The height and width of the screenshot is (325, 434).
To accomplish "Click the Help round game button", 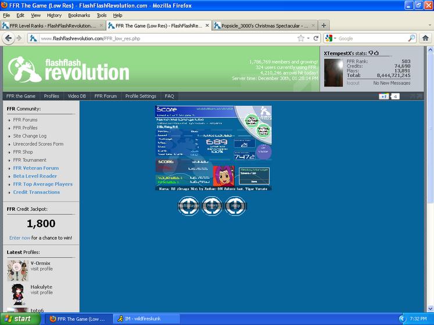I will pyautogui.click(x=235, y=206).
